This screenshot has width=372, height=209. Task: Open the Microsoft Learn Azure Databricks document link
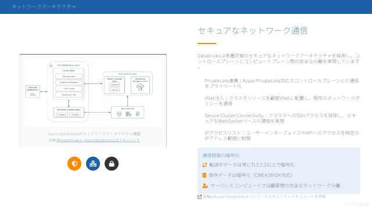click(98, 140)
